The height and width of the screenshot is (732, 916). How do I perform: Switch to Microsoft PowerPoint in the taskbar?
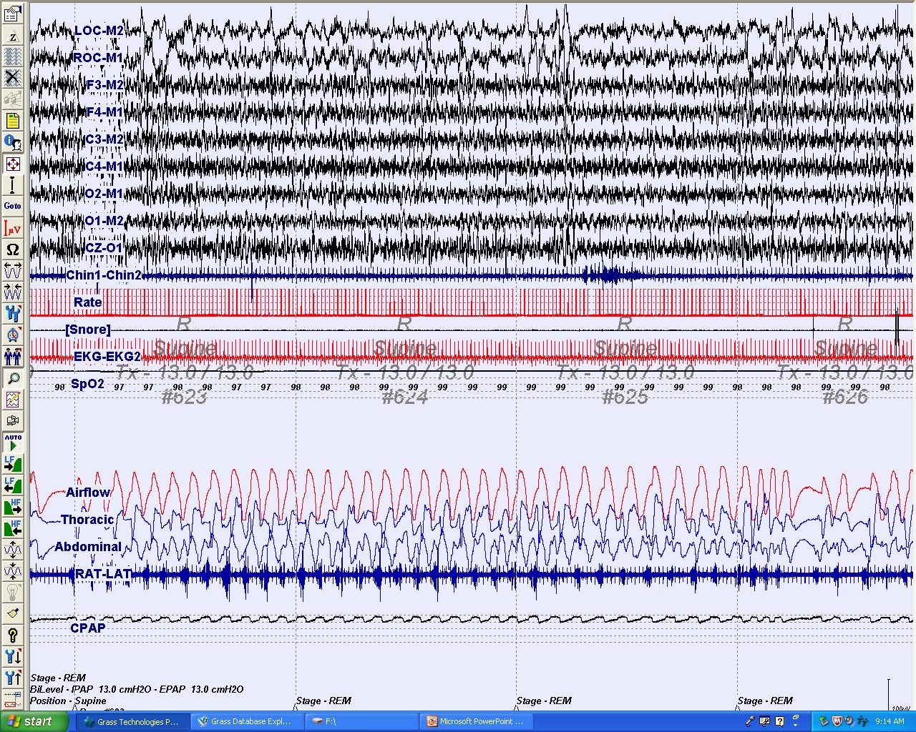[x=475, y=722]
